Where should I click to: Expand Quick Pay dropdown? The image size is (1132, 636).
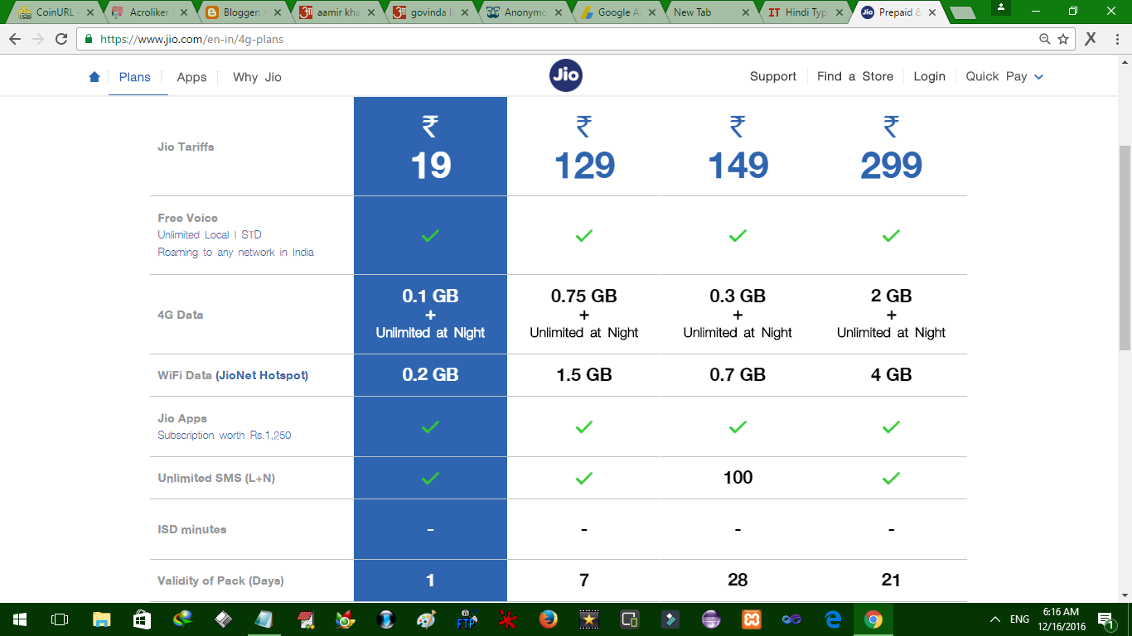click(x=1004, y=76)
